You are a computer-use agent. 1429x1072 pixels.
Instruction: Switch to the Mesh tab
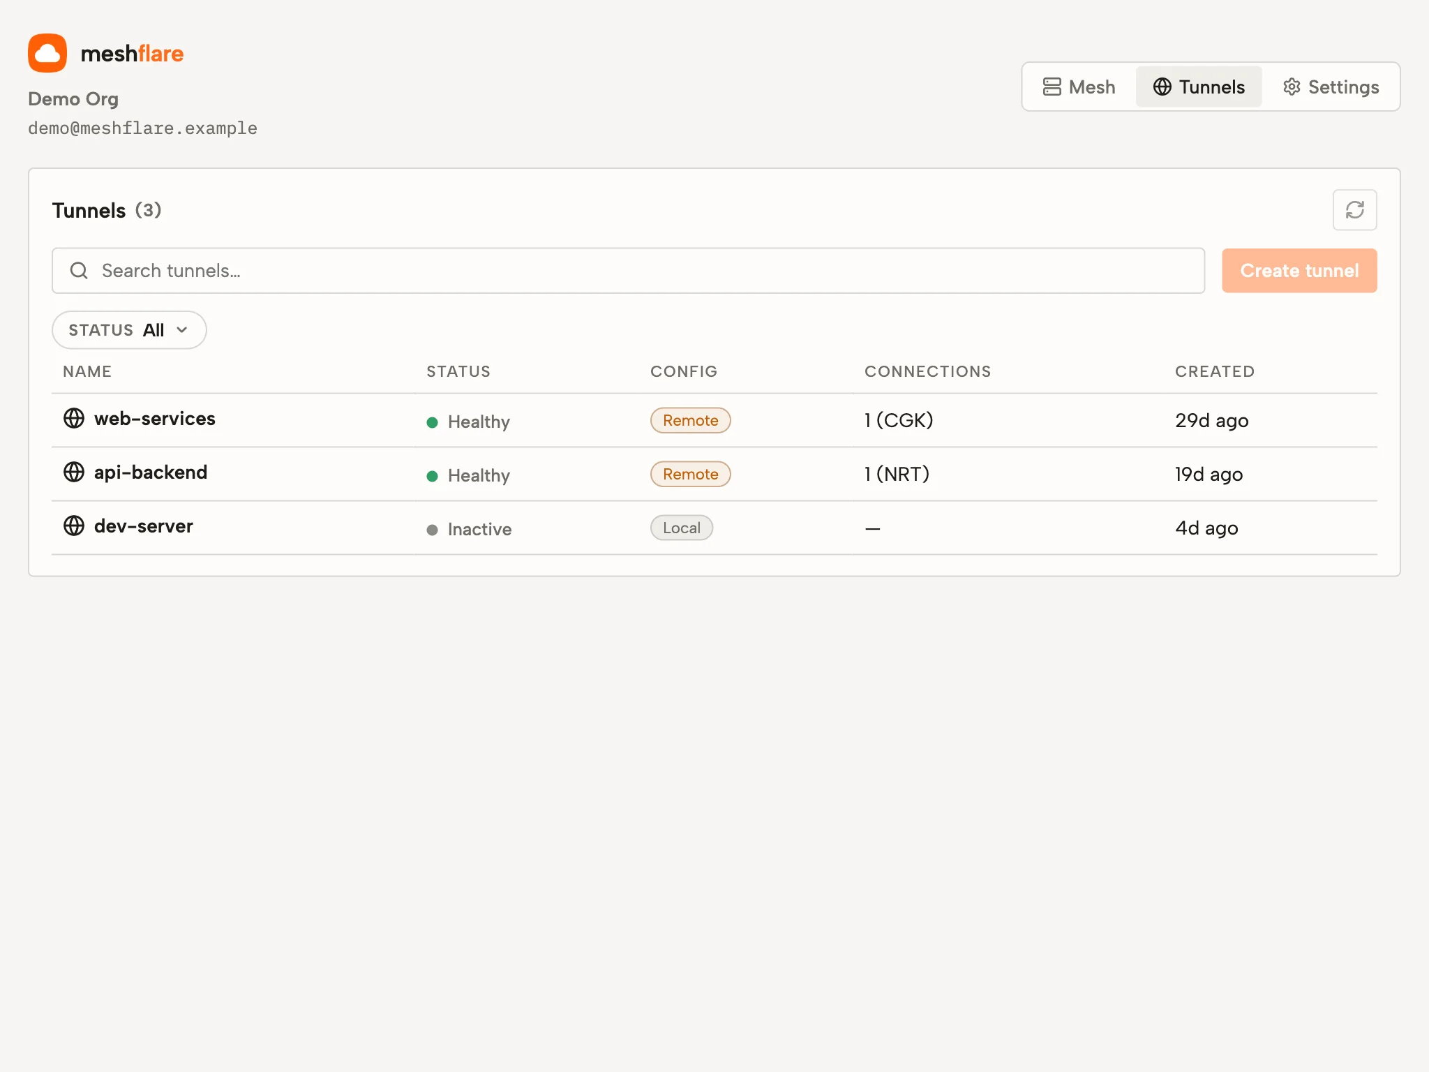pyautogui.click(x=1079, y=87)
